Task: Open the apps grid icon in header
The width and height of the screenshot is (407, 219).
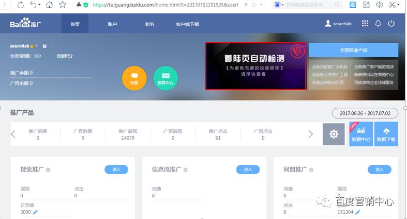Action: [365, 24]
